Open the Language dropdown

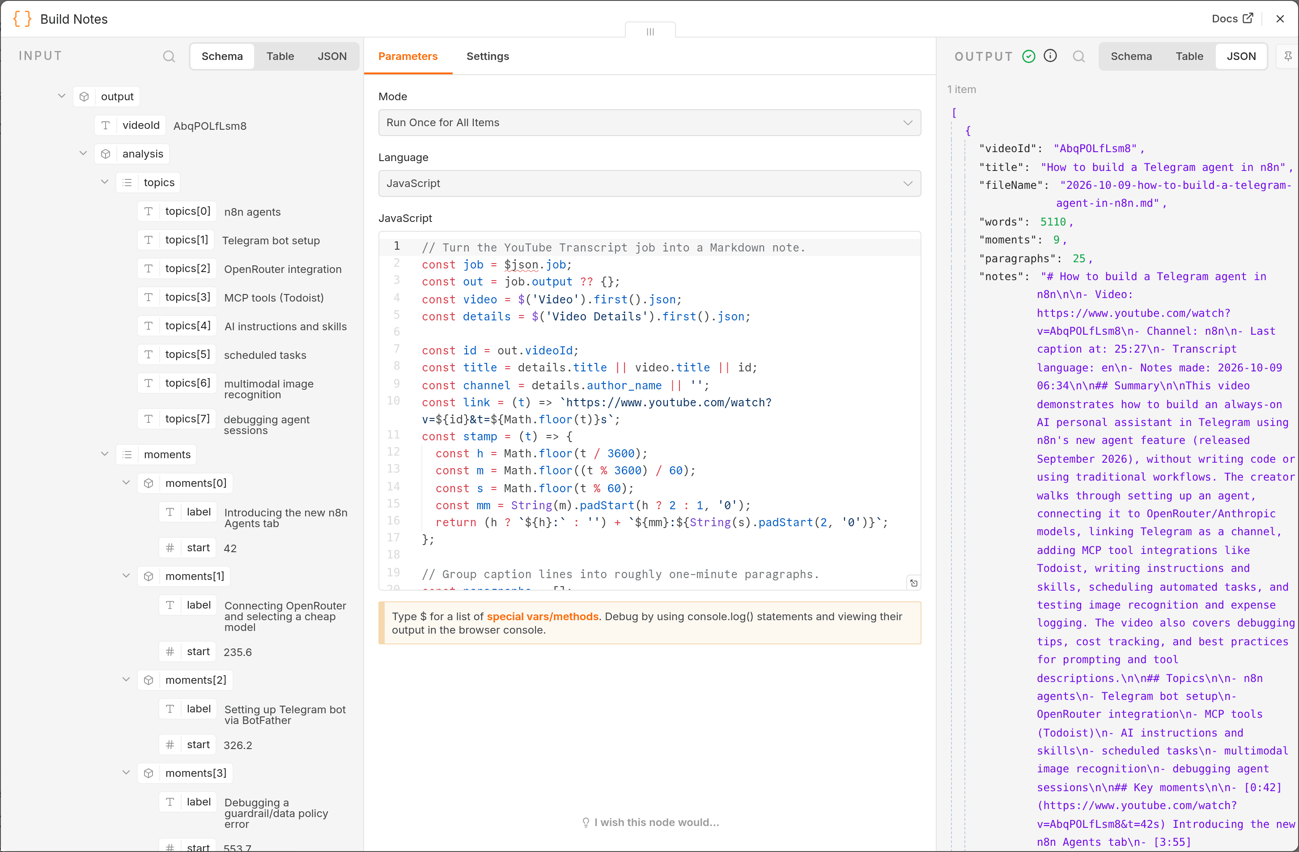pyautogui.click(x=649, y=183)
